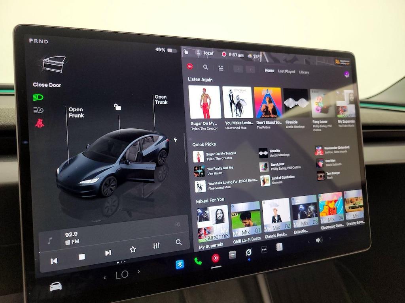
Task: Open the Phone app
Action: (x=198, y=261)
